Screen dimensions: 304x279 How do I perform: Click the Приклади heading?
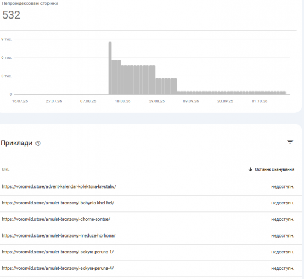click(16, 143)
